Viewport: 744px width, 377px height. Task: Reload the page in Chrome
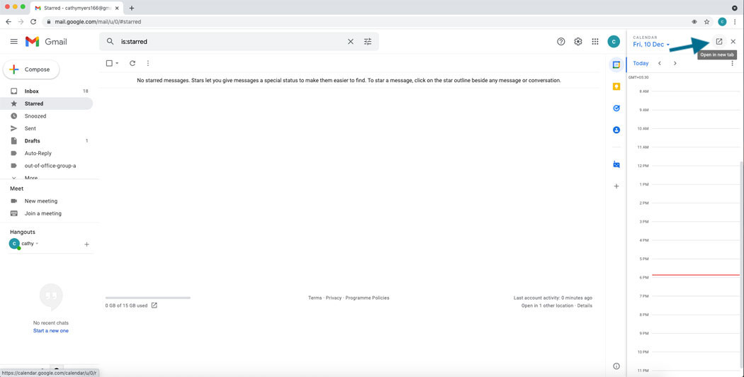[x=33, y=21]
